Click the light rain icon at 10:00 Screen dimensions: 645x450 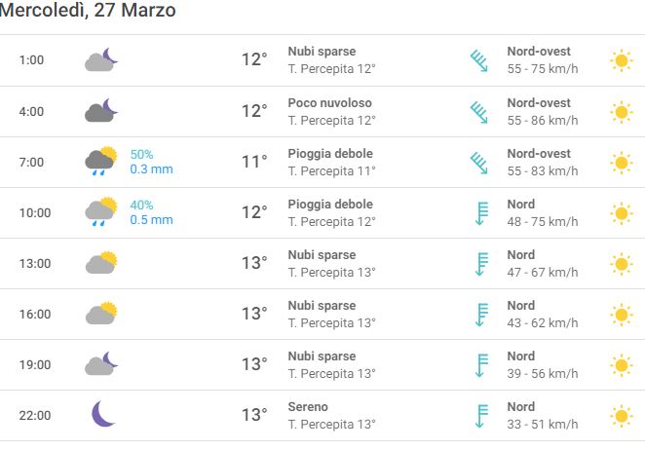(x=101, y=211)
